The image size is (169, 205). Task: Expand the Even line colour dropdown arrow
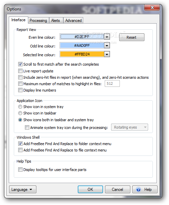107,37
